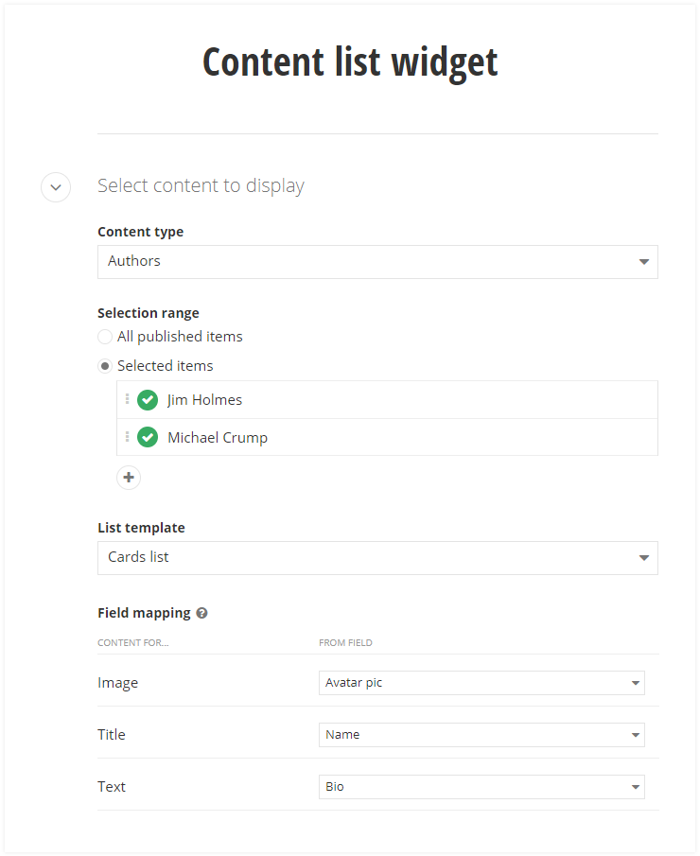Image resolution: width=700 pixels, height=856 pixels.
Task: Open the List template Cards list dropdown
Action: tap(376, 558)
